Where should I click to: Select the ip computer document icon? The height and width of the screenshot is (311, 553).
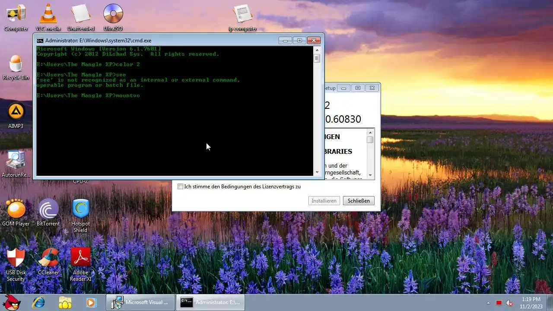tap(242, 17)
